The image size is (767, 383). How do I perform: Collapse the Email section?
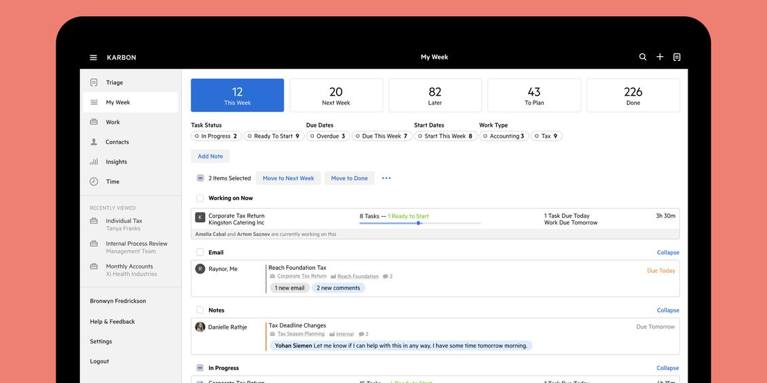pos(668,252)
